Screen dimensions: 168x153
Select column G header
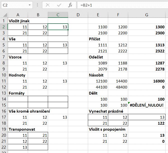[147, 15]
